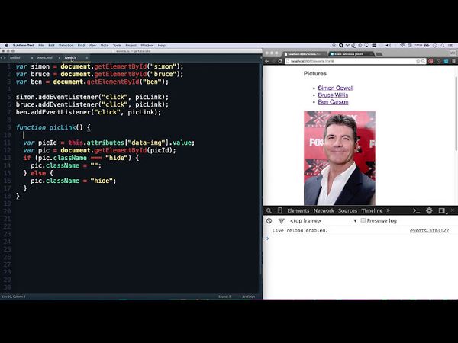Open the volume control in the menu bar
The height and width of the screenshot is (343, 458).
389,46
